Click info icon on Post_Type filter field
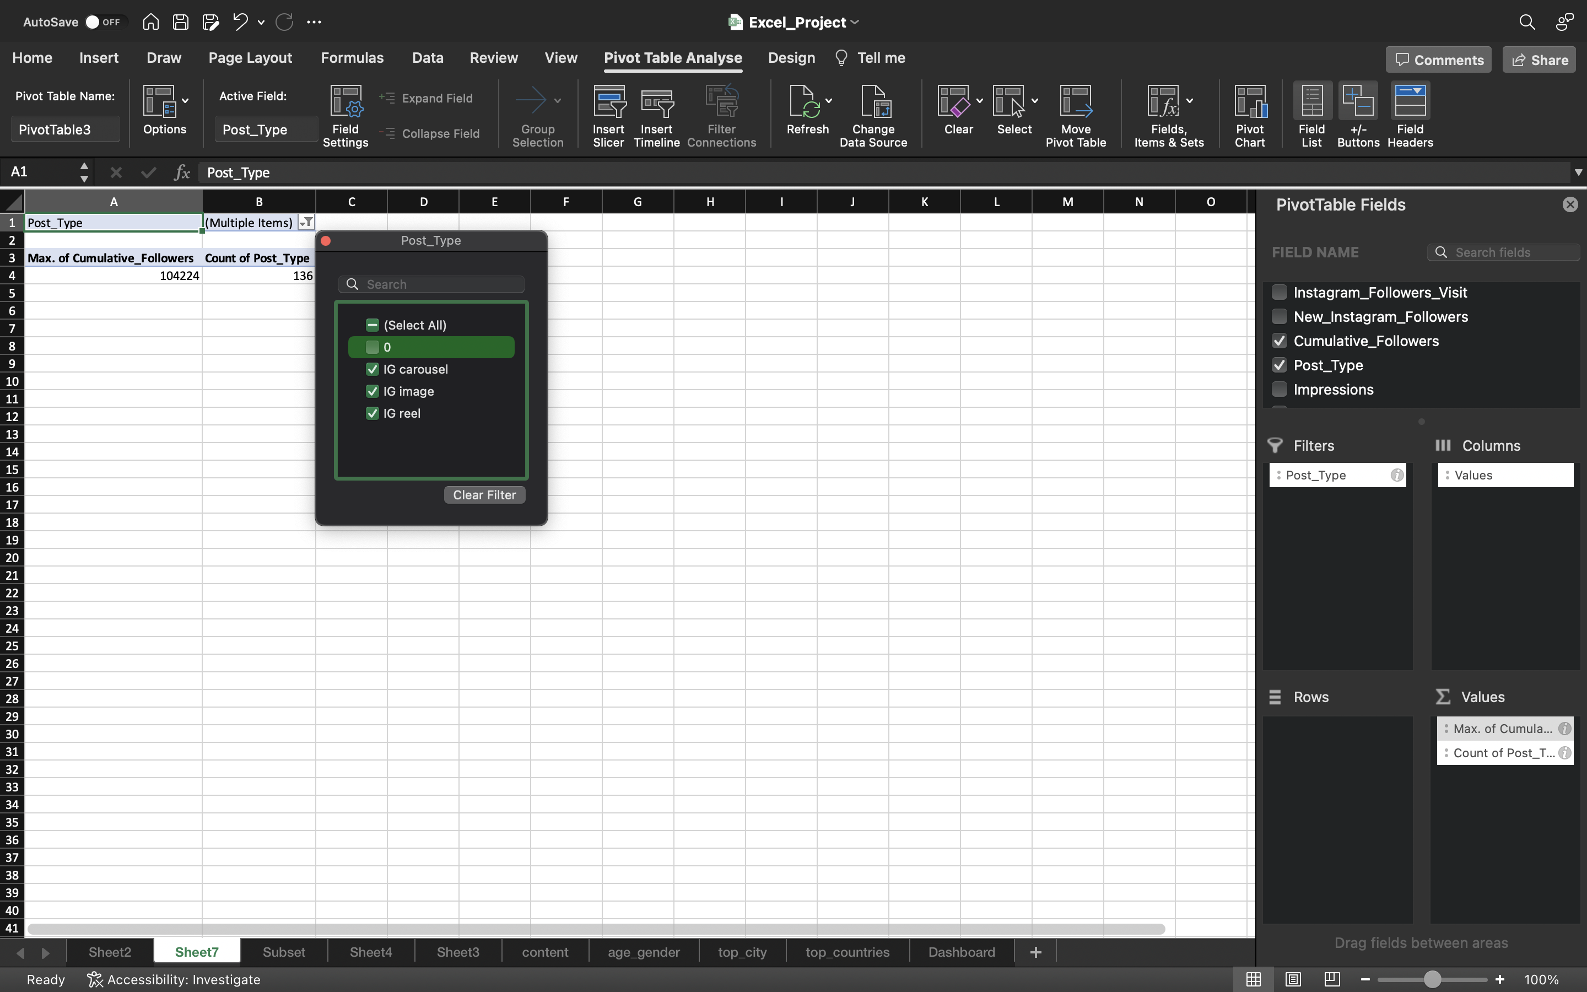1587x992 pixels. coord(1397,475)
